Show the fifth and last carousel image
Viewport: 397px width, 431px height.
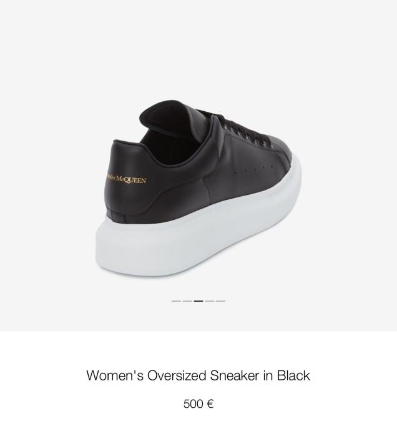click(x=220, y=301)
